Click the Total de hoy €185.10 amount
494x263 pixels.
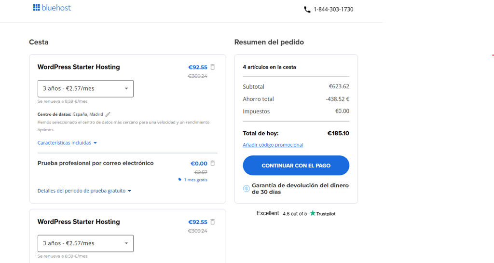[x=338, y=133]
